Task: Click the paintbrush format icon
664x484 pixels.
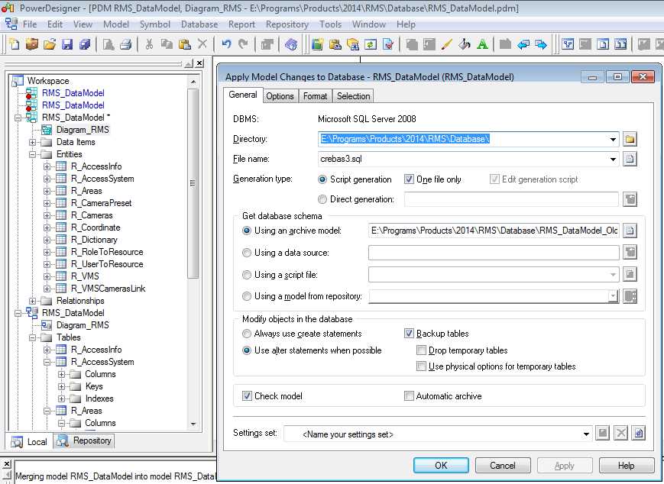Action: coord(447,44)
